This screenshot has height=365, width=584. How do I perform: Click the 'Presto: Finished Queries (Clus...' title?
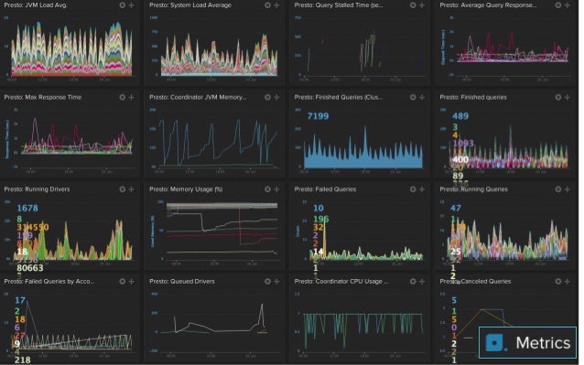coord(338,97)
